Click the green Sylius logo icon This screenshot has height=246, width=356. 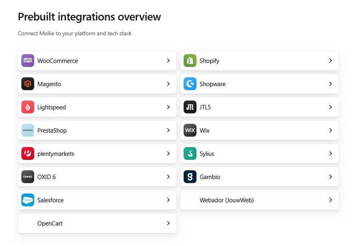190,154
